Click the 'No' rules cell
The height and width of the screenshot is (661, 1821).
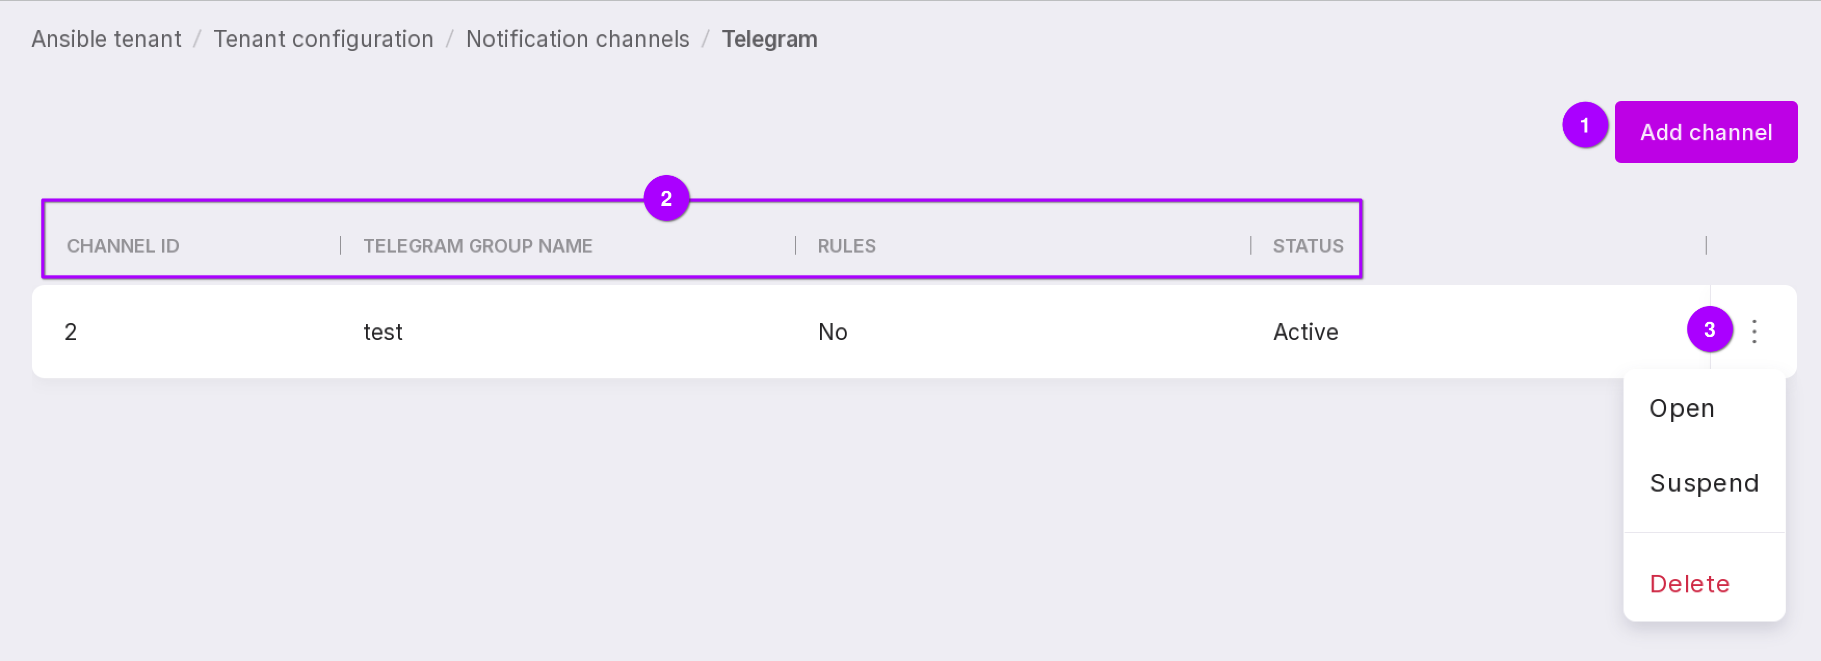coord(832,332)
